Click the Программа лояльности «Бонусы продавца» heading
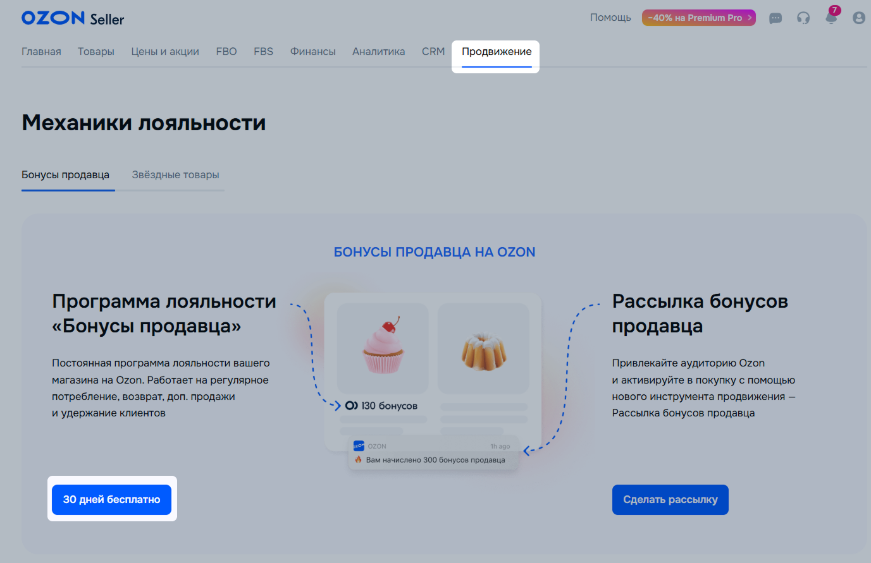The height and width of the screenshot is (563, 871). point(164,313)
